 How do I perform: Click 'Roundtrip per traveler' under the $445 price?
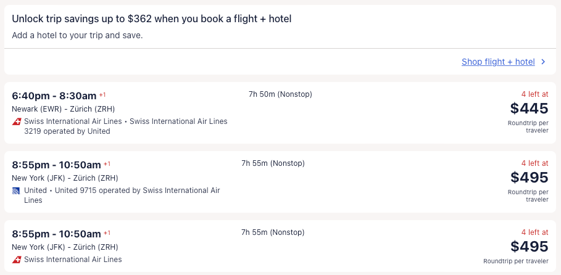[528, 126]
